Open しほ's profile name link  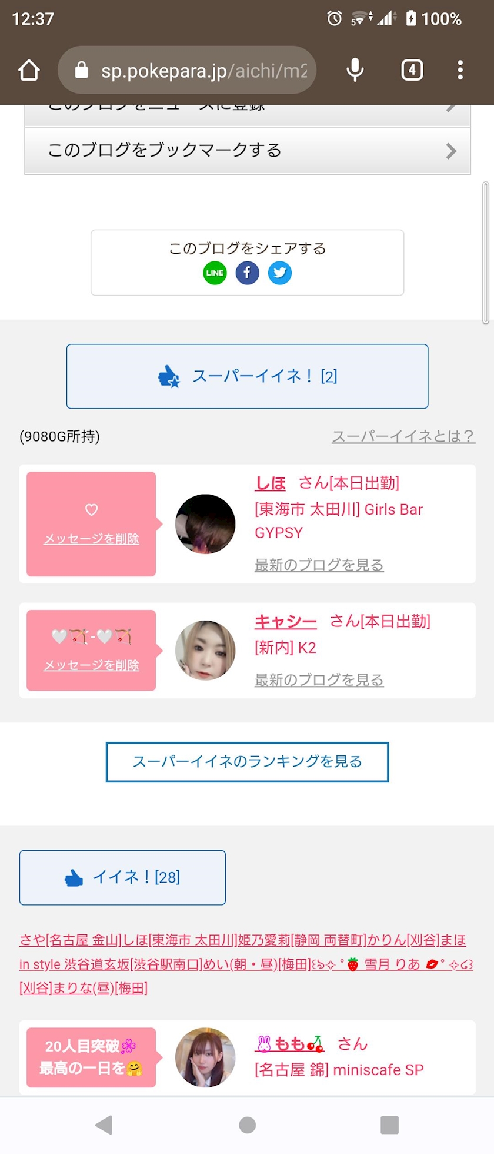[x=270, y=483]
